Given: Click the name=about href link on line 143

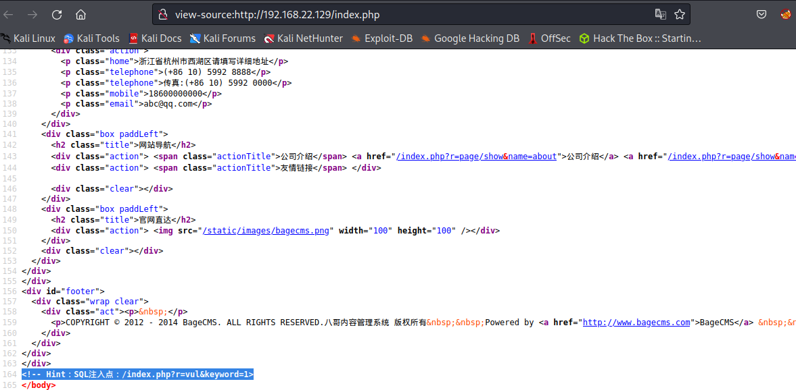Looking at the screenshot, I should [477, 157].
